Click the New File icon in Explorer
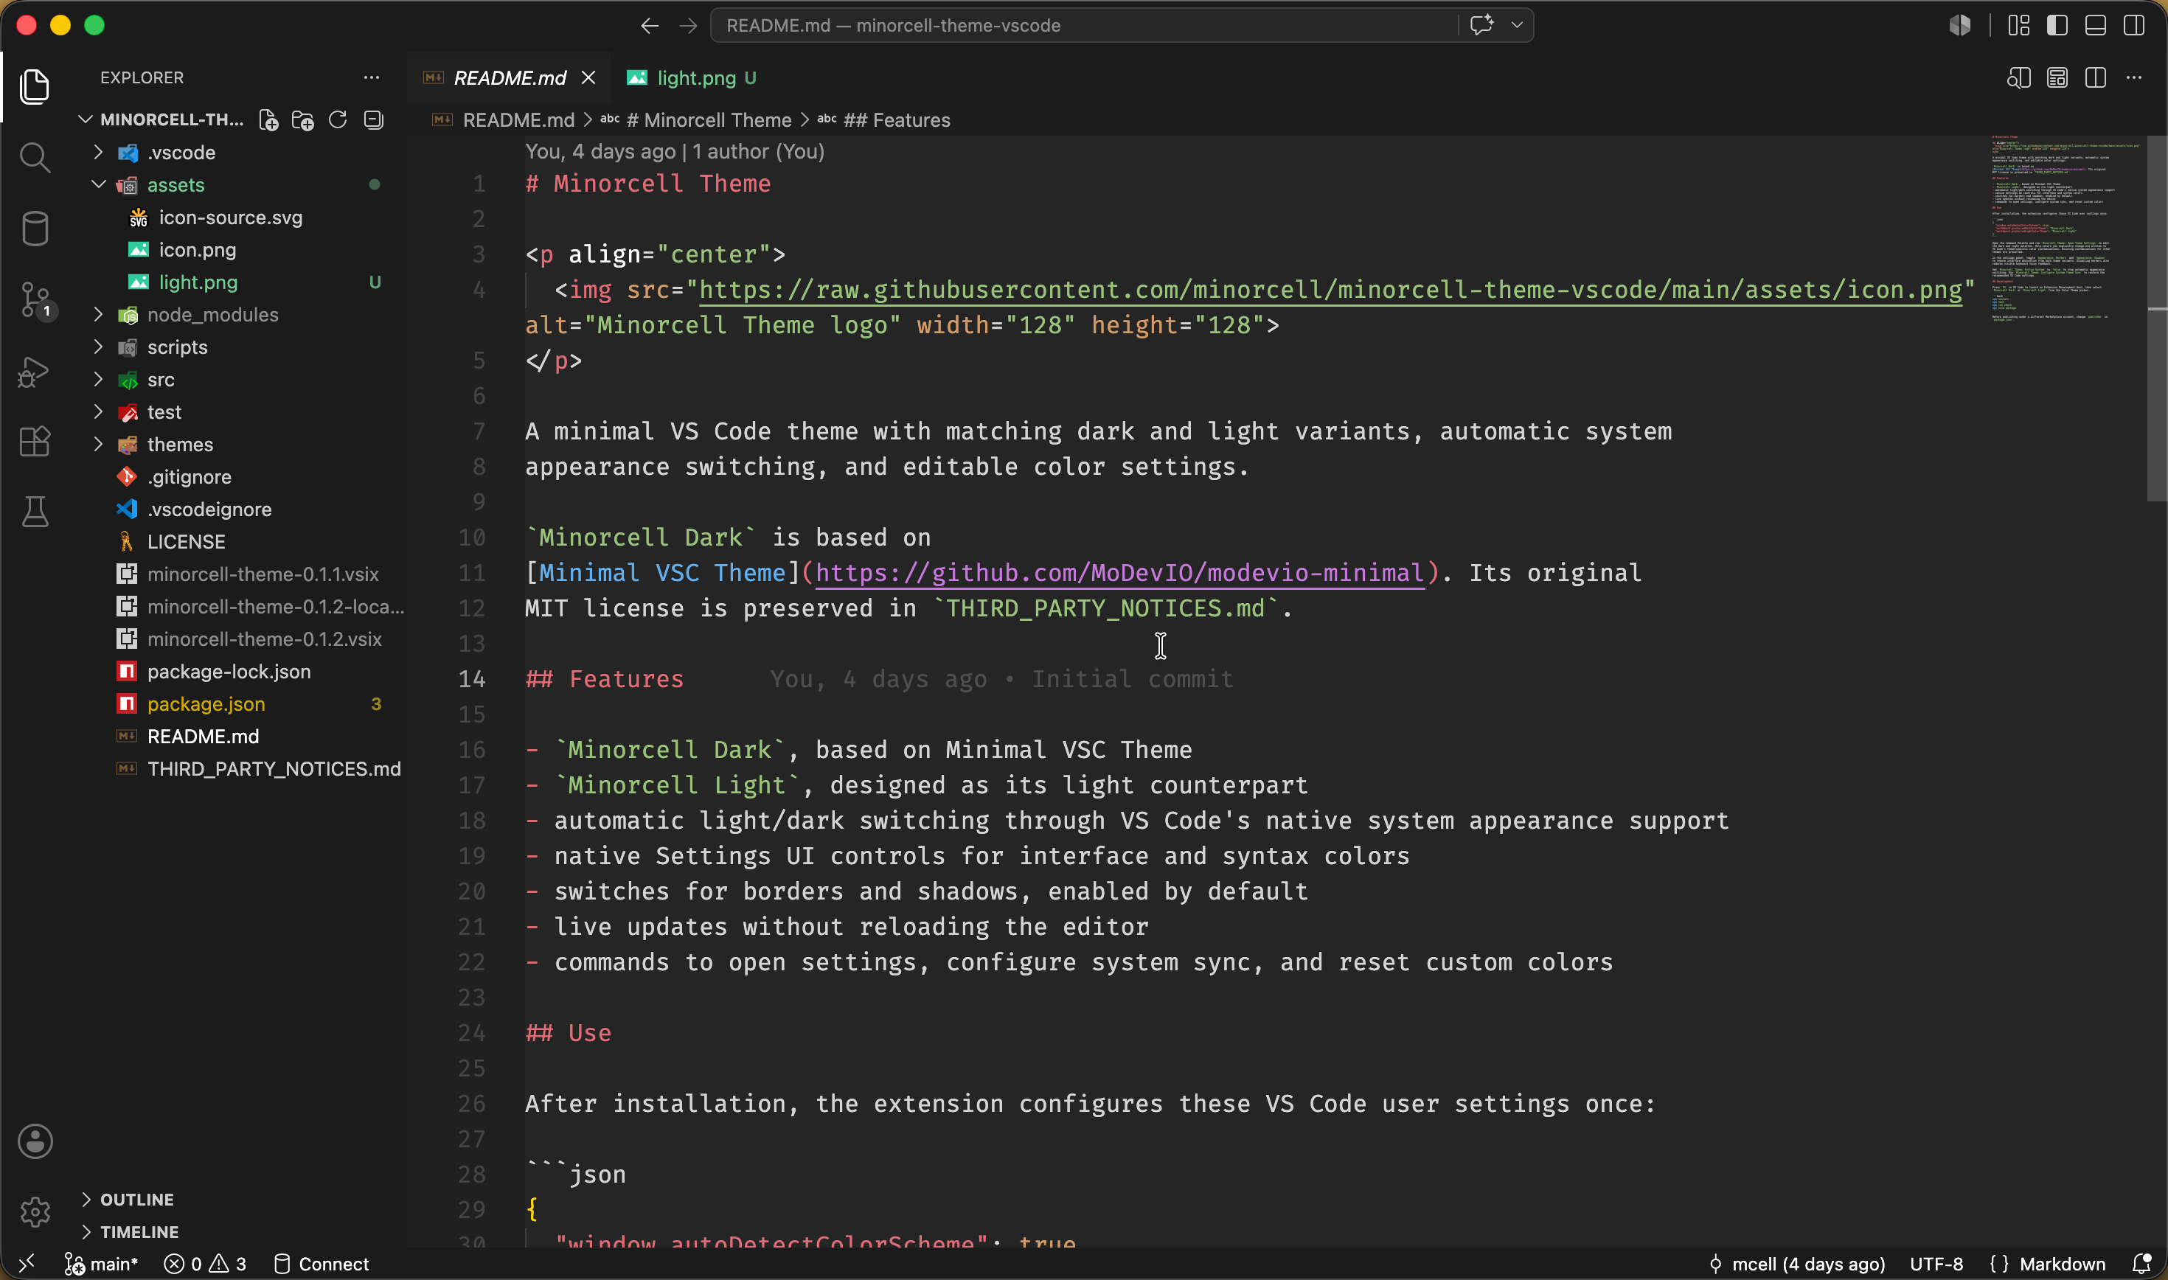The height and width of the screenshot is (1280, 2168). point(268,120)
